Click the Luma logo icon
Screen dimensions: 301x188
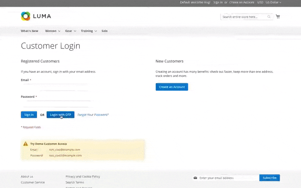tap(26, 16)
